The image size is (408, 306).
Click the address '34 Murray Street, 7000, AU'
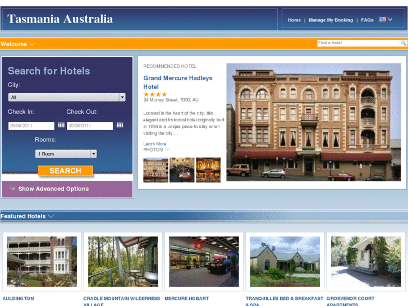[171, 100]
